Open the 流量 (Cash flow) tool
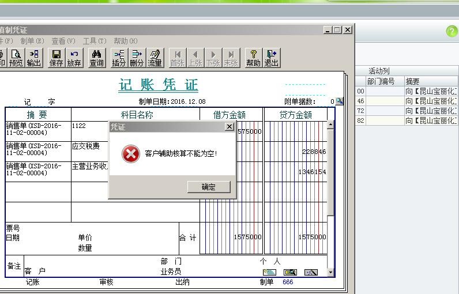The height and width of the screenshot is (294, 459). point(155,58)
